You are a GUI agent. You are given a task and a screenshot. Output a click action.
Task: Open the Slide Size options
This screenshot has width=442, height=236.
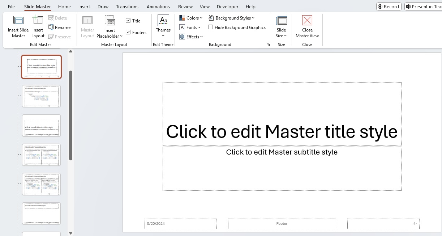coord(281,26)
